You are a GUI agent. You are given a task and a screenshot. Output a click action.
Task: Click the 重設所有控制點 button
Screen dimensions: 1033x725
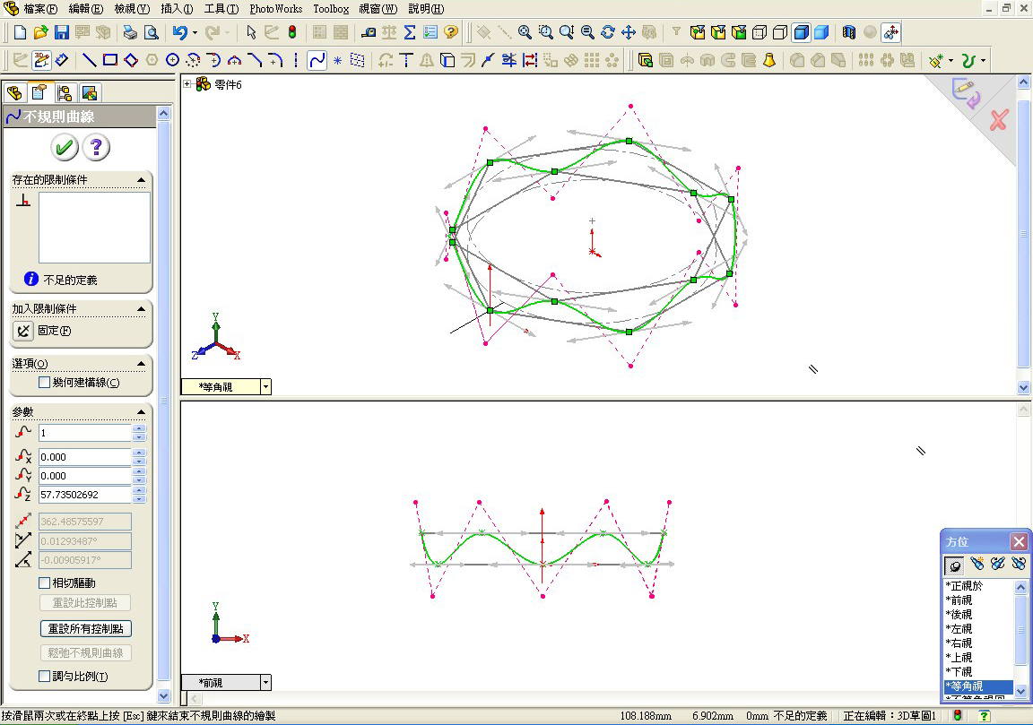point(85,628)
